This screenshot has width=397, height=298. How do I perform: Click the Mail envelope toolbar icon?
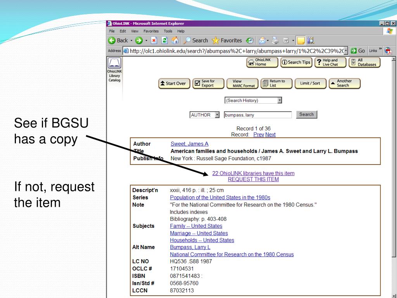[x=262, y=40]
